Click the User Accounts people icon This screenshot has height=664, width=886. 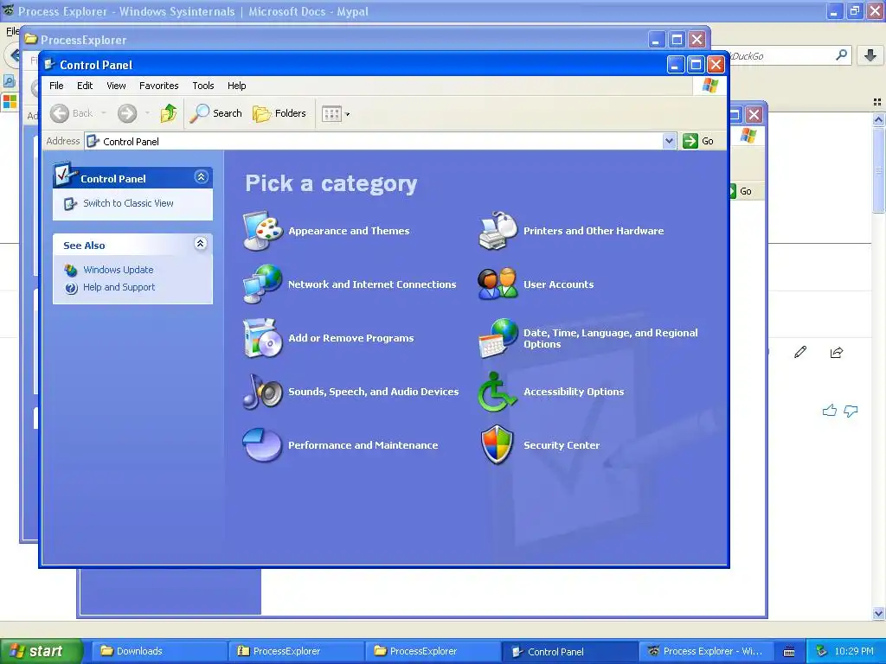498,284
